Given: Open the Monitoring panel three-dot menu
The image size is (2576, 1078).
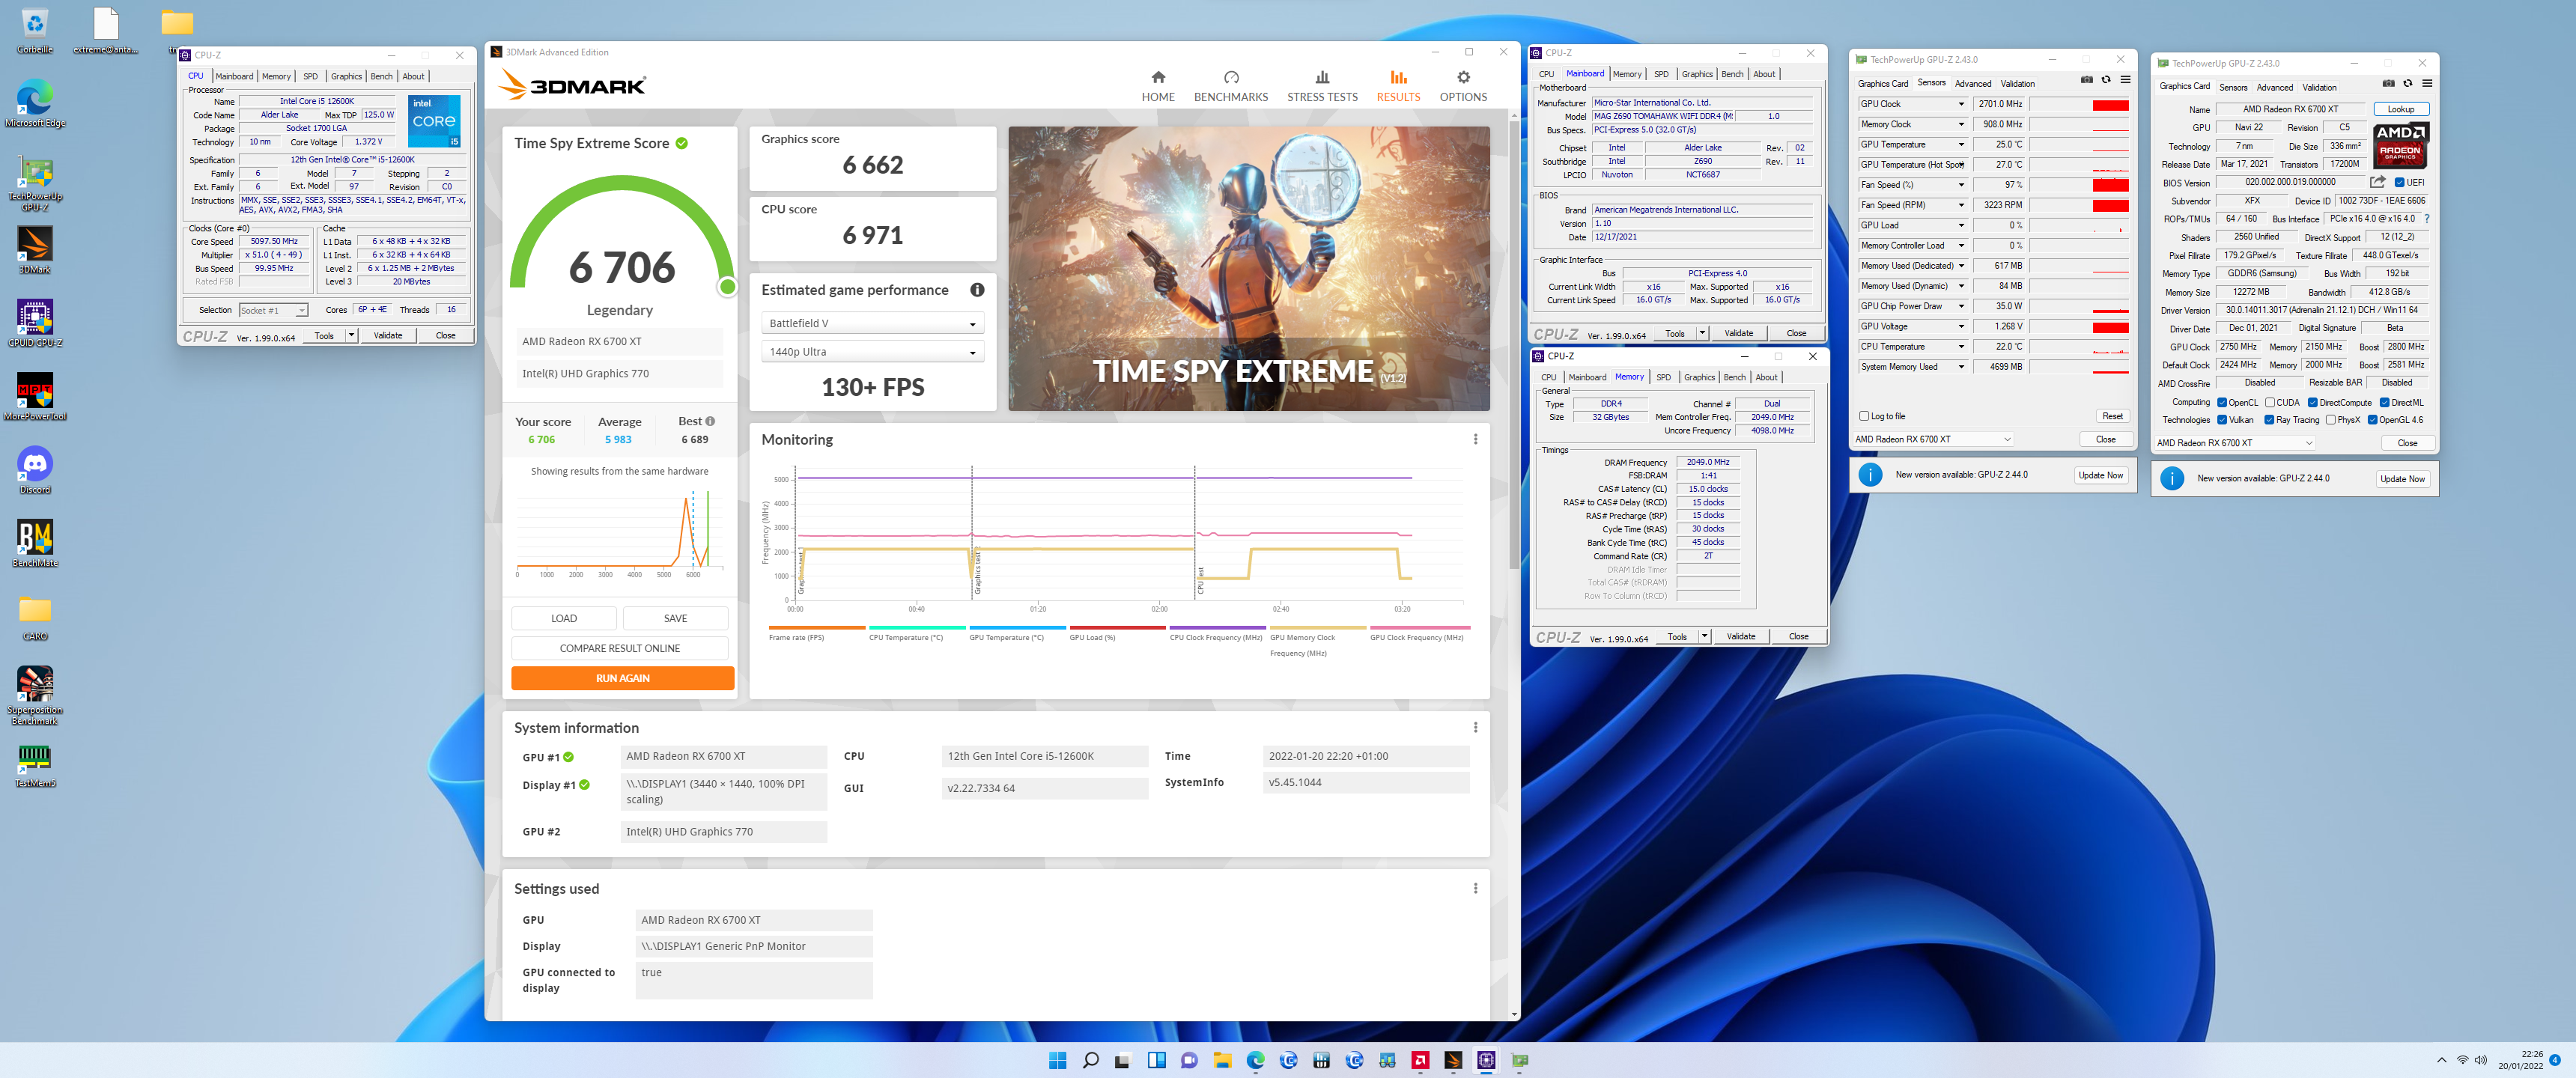Looking at the screenshot, I should pyautogui.click(x=1475, y=439).
